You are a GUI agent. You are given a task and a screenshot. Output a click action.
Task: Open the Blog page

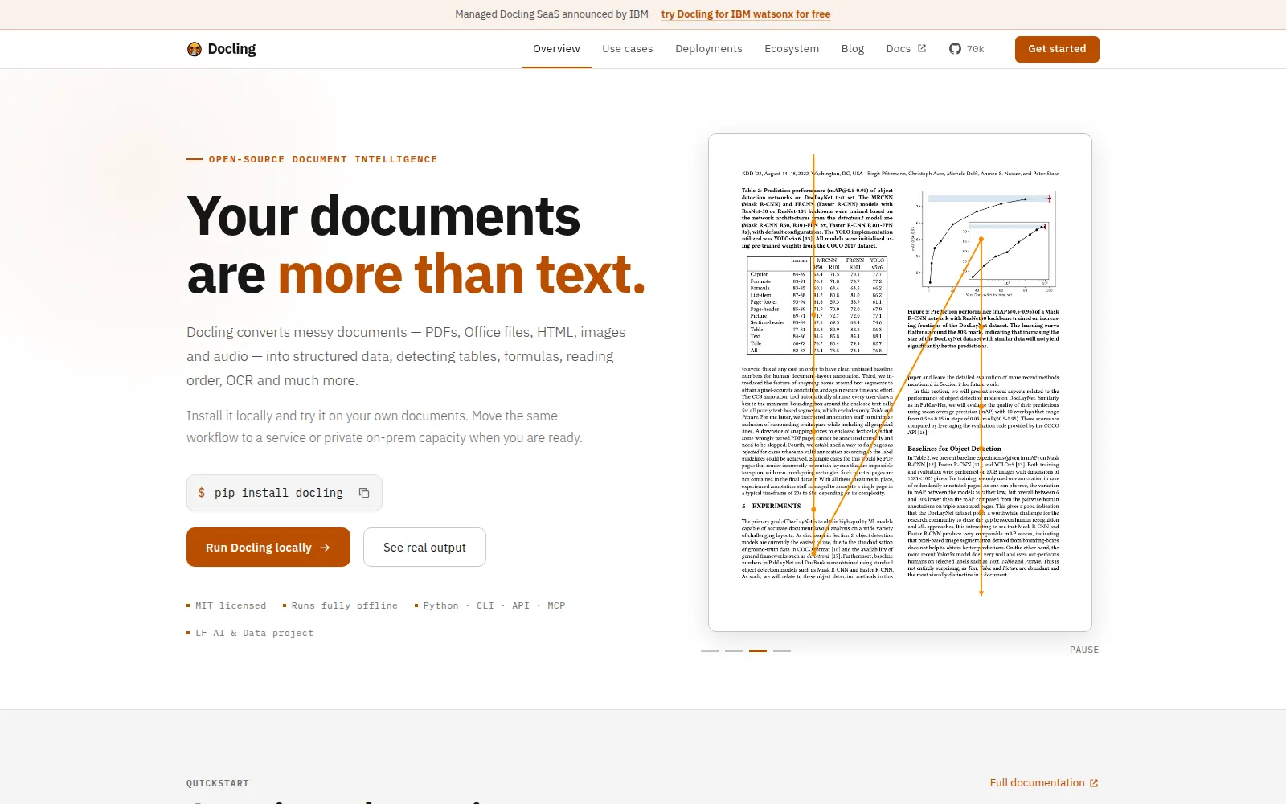(x=853, y=49)
